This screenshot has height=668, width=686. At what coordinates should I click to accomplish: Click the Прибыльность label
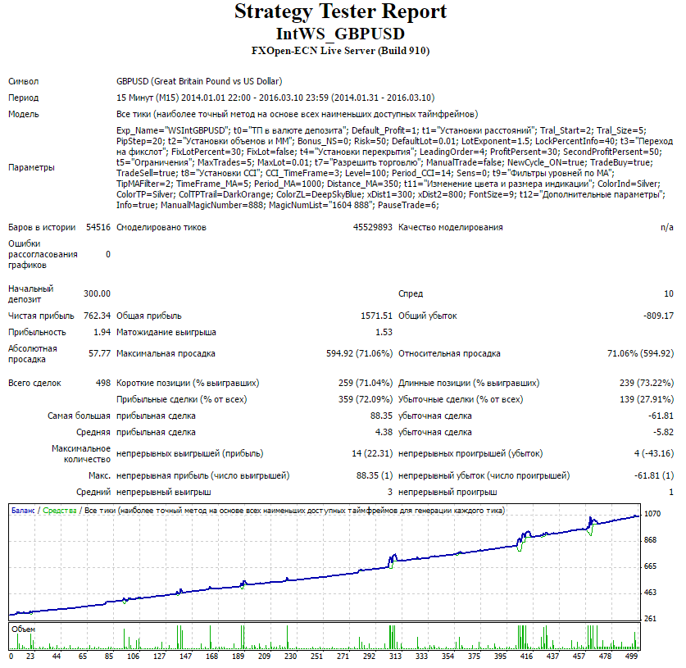(x=37, y=333)
